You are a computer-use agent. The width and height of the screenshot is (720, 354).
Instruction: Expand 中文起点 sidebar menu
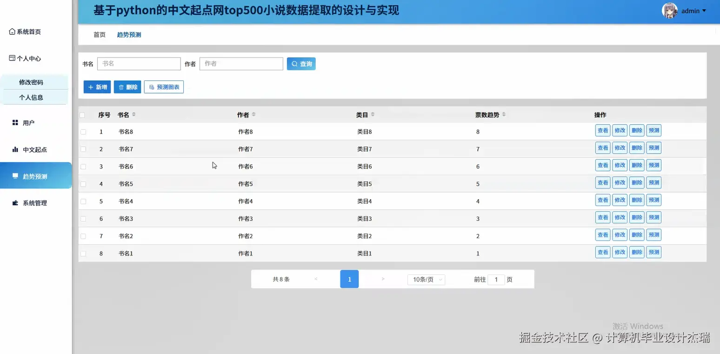click(35, 150)
